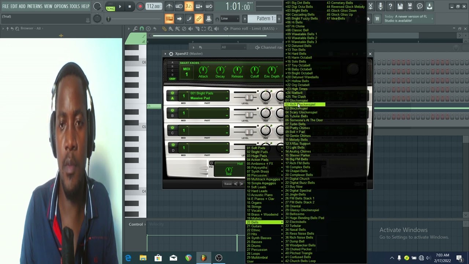Toggle typing keyboard to piano icon
469x264 pixels.
[x=169, y=19]
